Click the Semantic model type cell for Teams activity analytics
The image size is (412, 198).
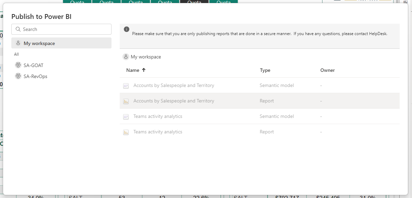coord(277,116)
